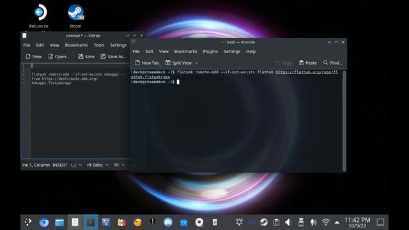409x230 pixels.
Task: Open the notifications bell tray icon
Action: (x=239, y=222)
